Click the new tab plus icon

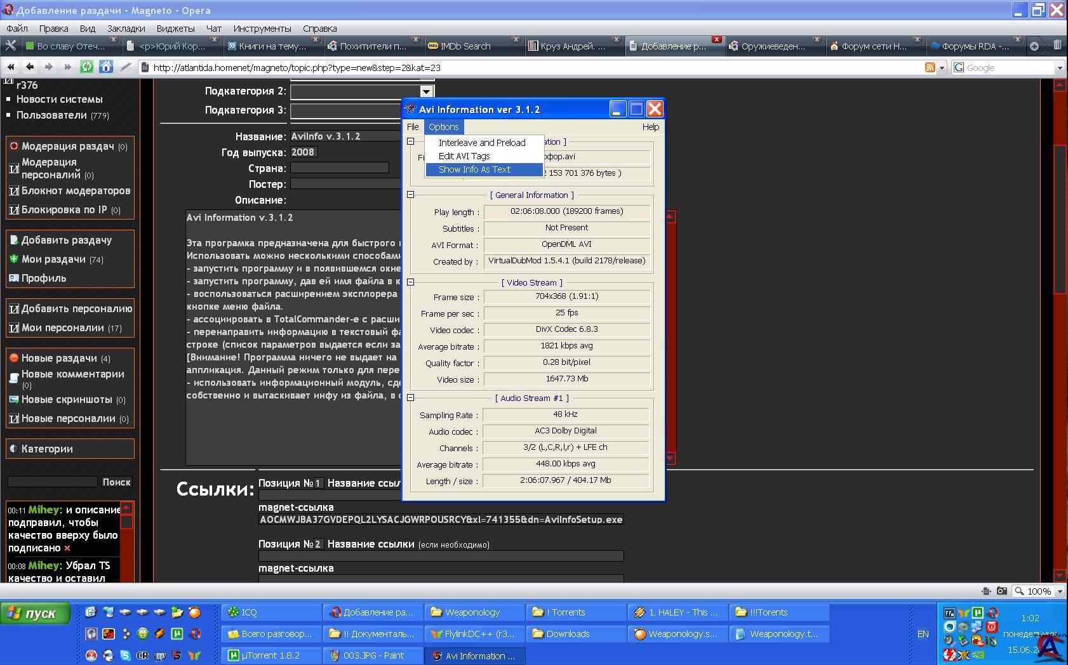(1034, 46)
